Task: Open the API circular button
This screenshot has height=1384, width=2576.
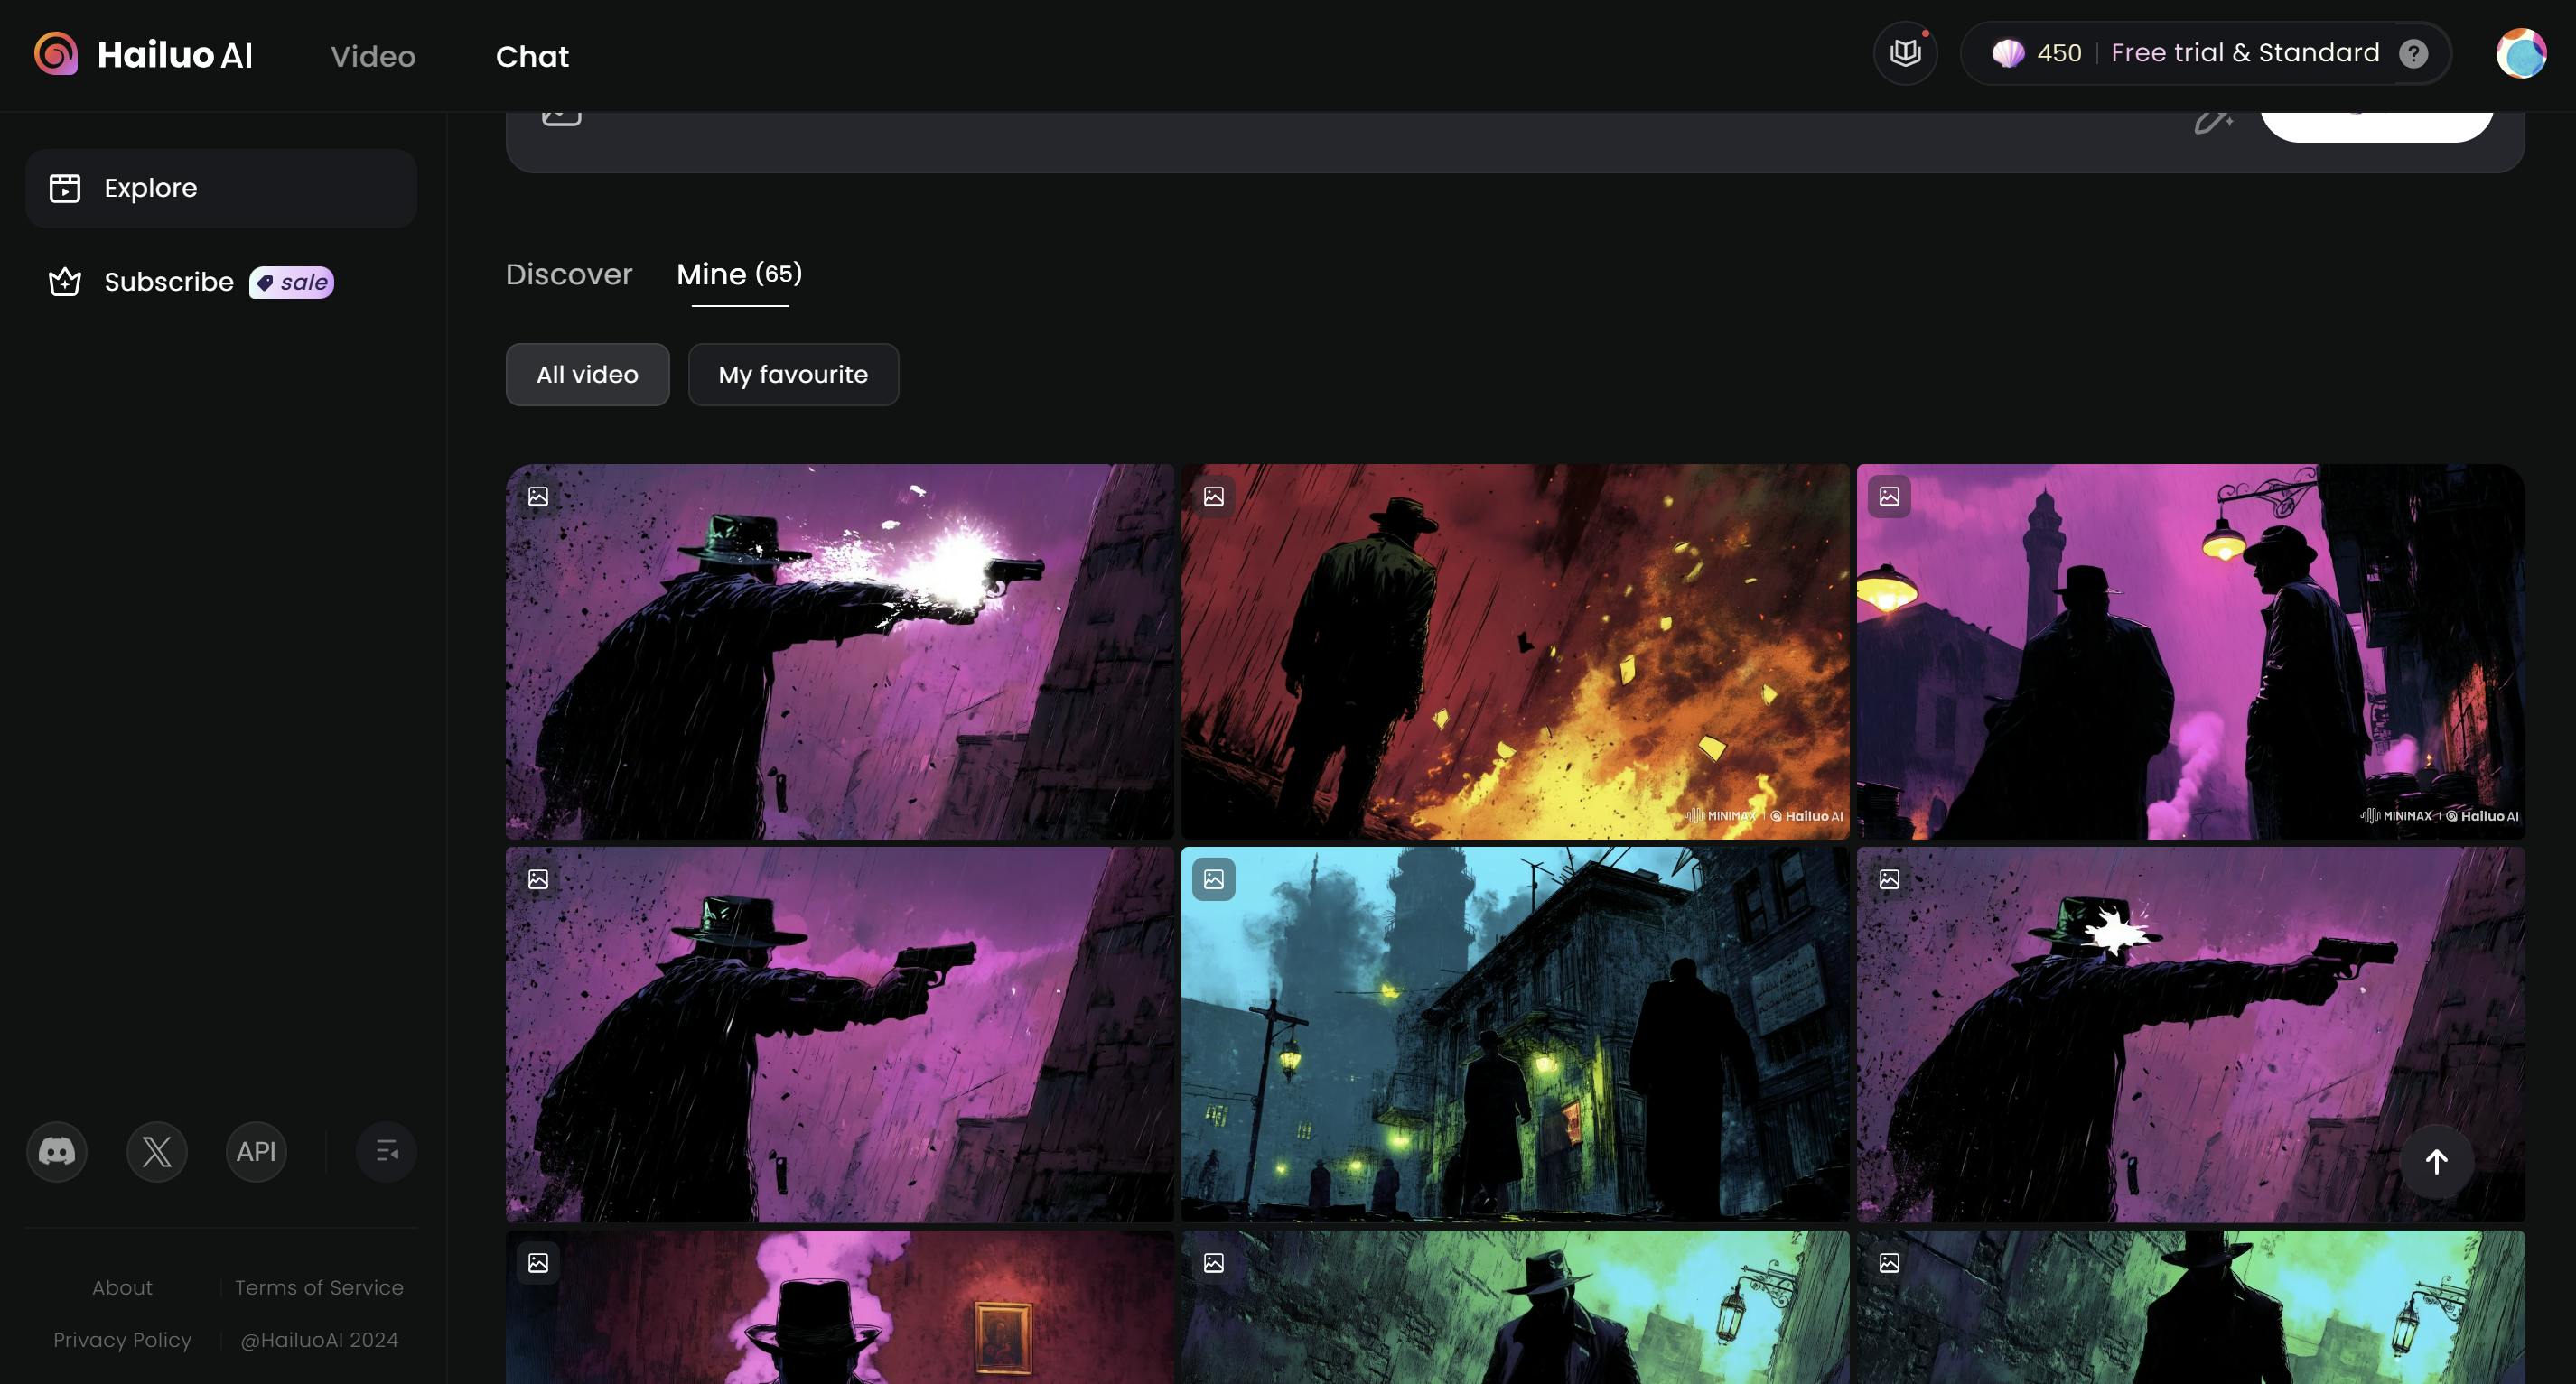Action: [x=256, y=1152]
